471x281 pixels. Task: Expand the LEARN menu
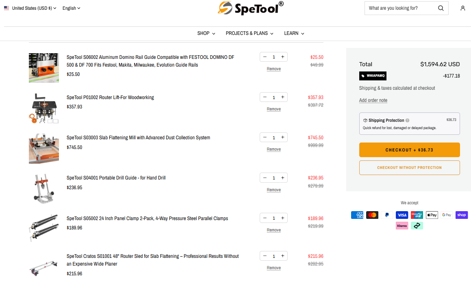click(x=294, y=33)
